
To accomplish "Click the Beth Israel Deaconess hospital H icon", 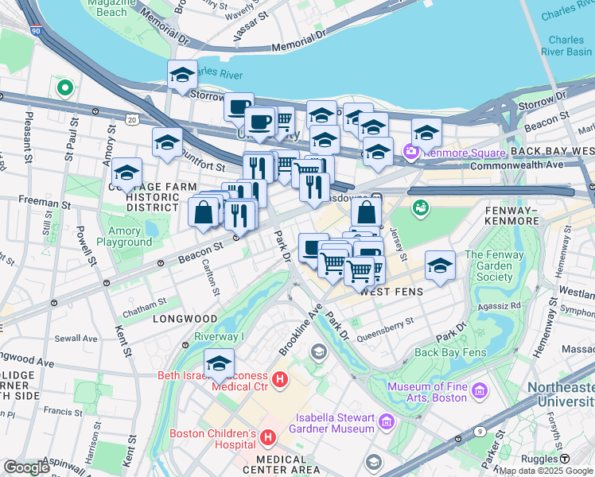I will pos(280,379).
